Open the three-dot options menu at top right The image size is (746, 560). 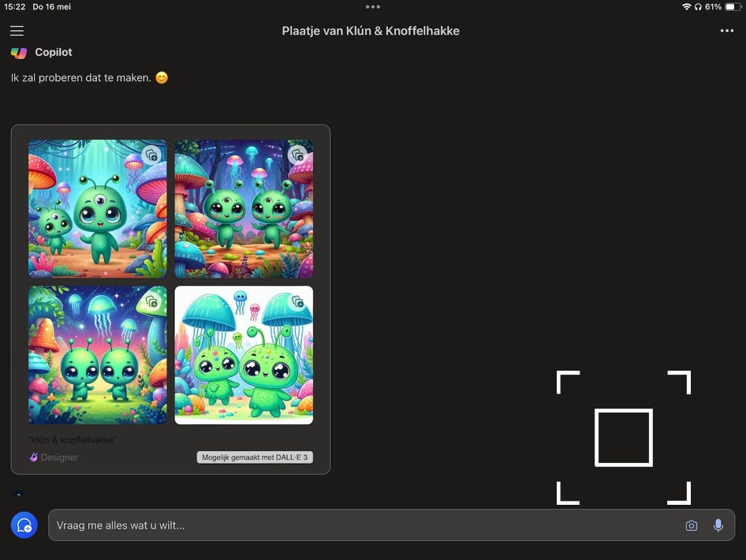point(726,31)
